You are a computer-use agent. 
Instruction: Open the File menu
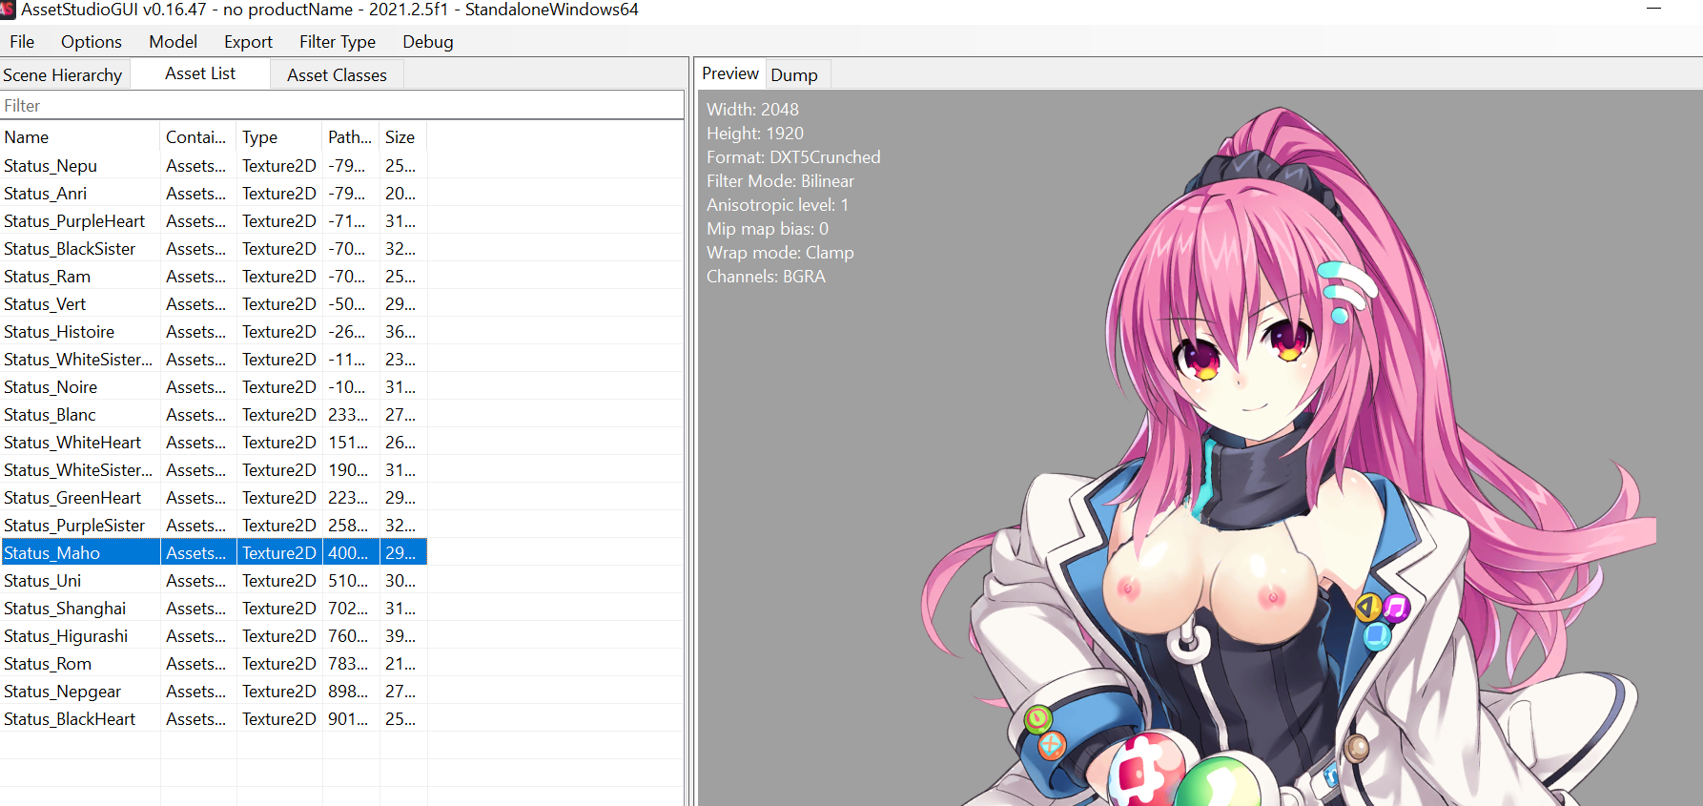pos(22,42)
